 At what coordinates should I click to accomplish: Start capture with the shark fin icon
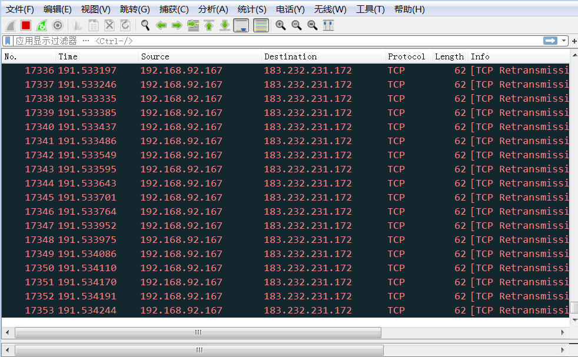pyautogui.click(x=11, y=25)
